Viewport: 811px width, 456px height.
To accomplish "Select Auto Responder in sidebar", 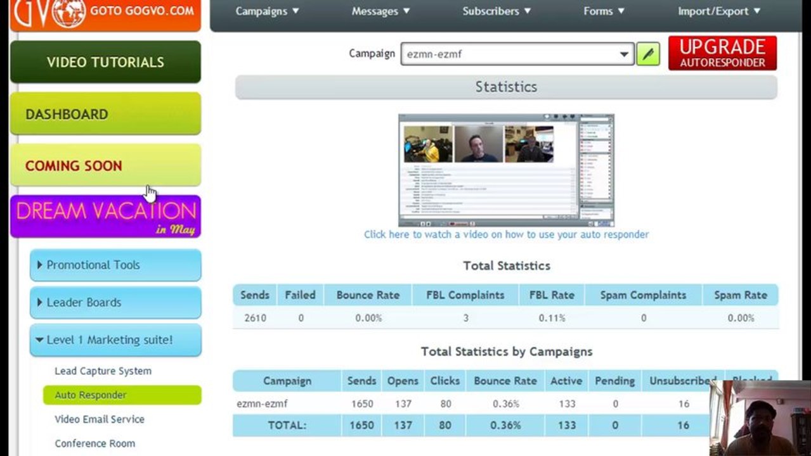I will tap(122, 395).
